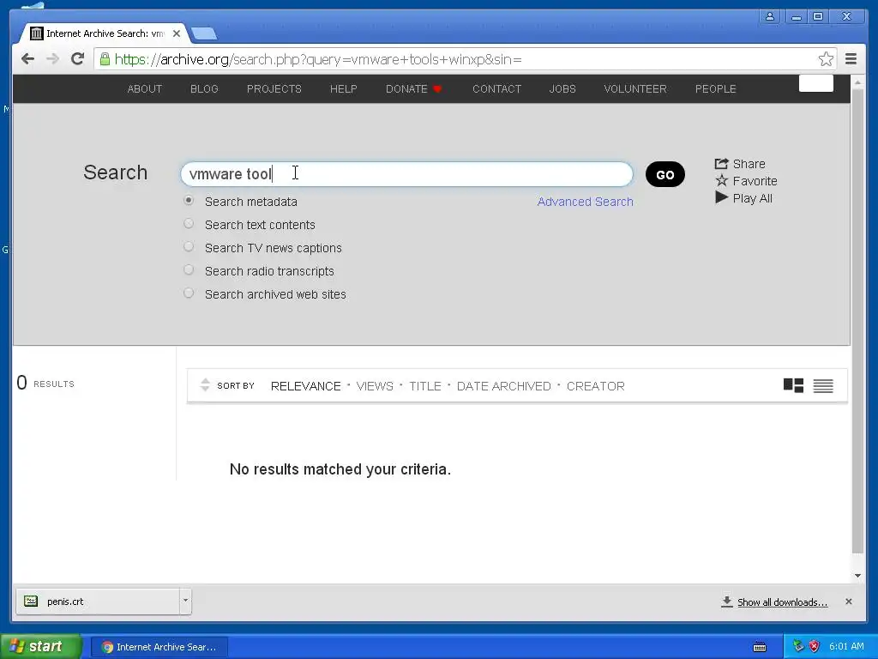Screen dimensions: 878x659
Task: Click the Favorite star icon
Action: click(722, 180)
